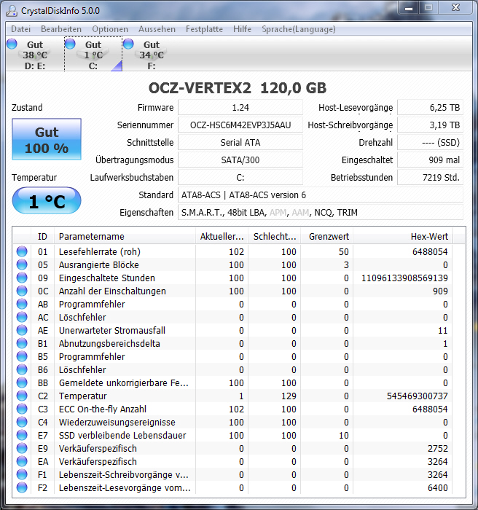Click the status orb in row EA Verkäuferspezifisch

click(22, 461)
